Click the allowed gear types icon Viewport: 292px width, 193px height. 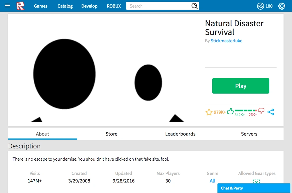256,181
